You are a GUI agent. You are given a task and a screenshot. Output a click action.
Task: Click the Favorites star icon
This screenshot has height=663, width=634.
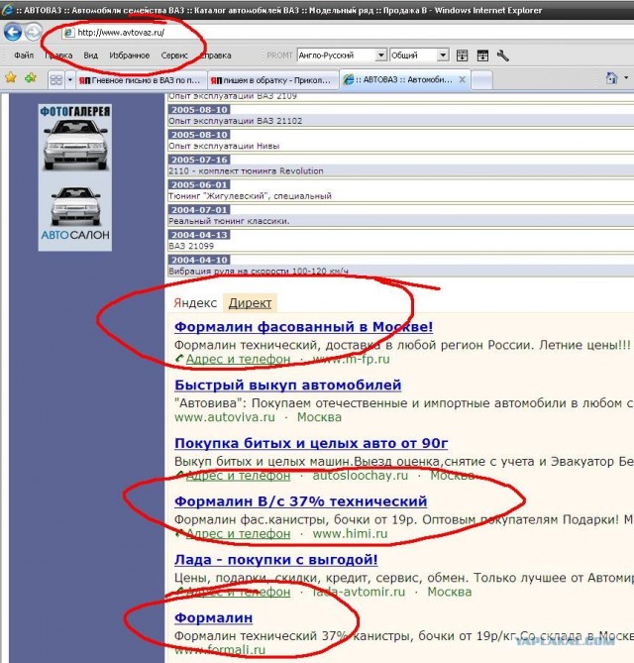(11, 78)
